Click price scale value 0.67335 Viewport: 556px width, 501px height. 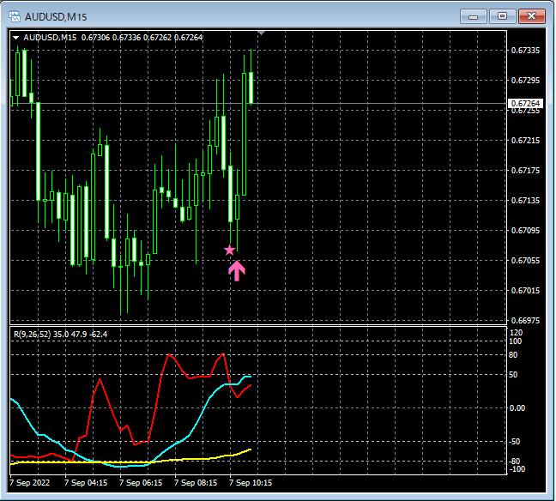[x=525, y=51]
